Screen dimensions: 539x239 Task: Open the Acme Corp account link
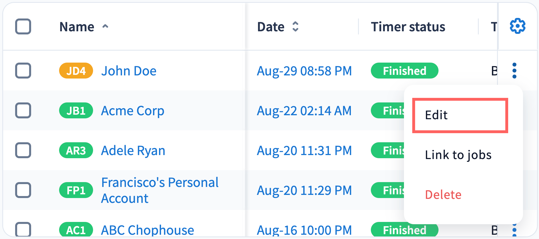point(133,111)
